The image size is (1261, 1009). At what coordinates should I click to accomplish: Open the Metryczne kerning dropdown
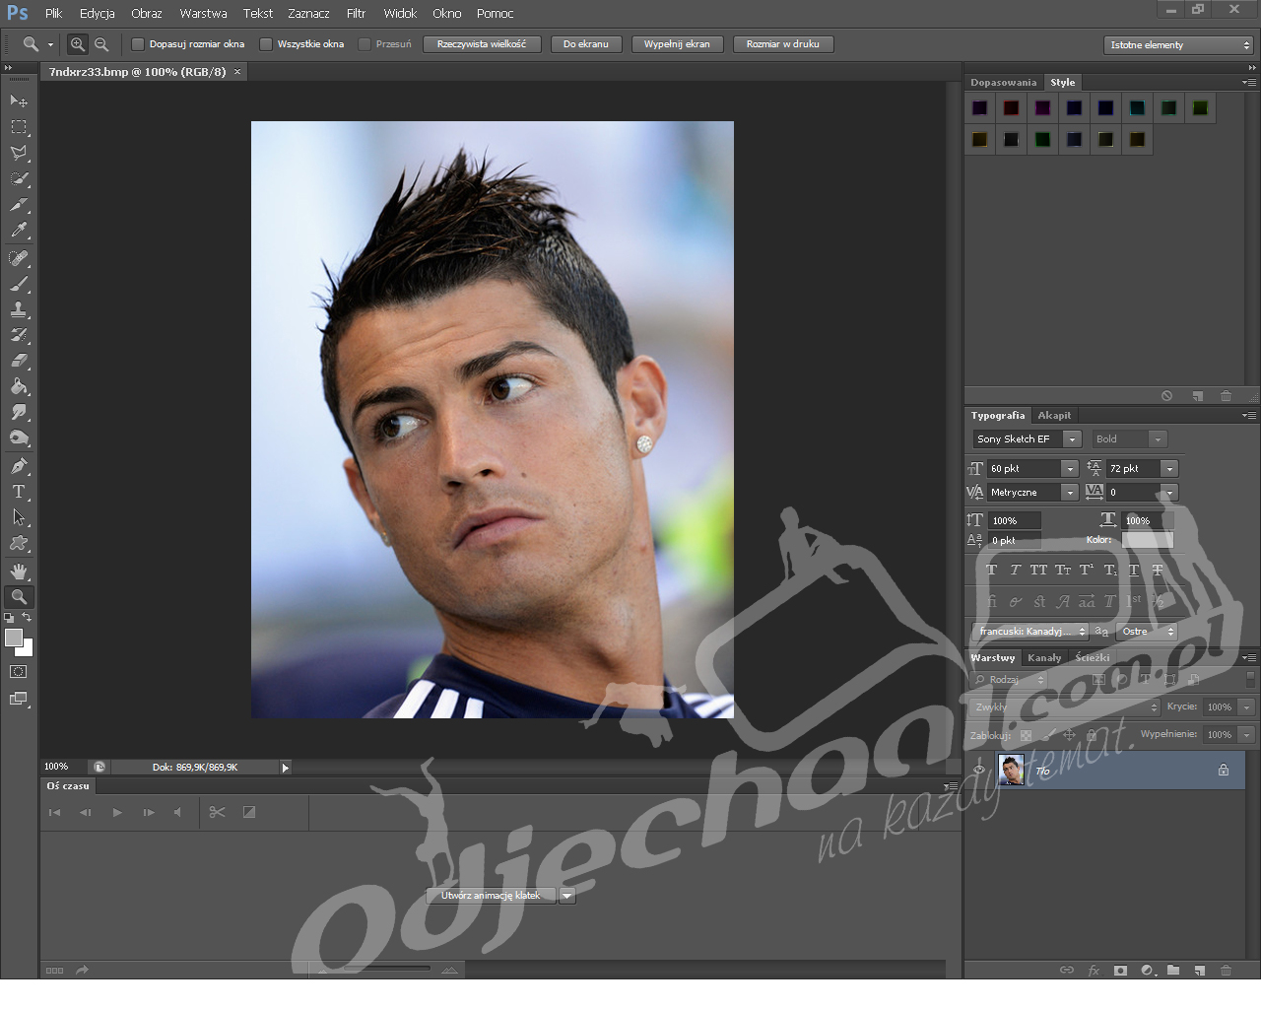(1069, 493)
